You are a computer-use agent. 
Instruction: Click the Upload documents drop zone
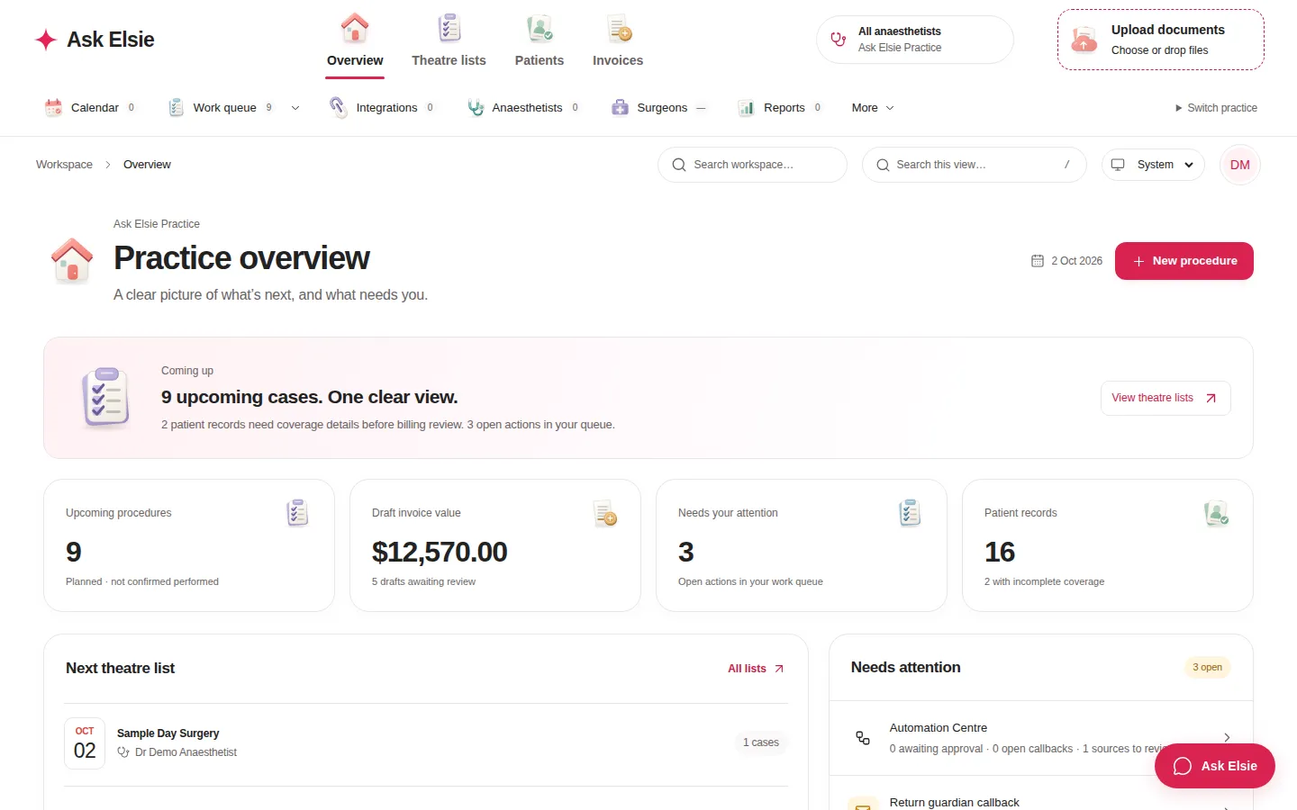click(x=1161, y=40)
